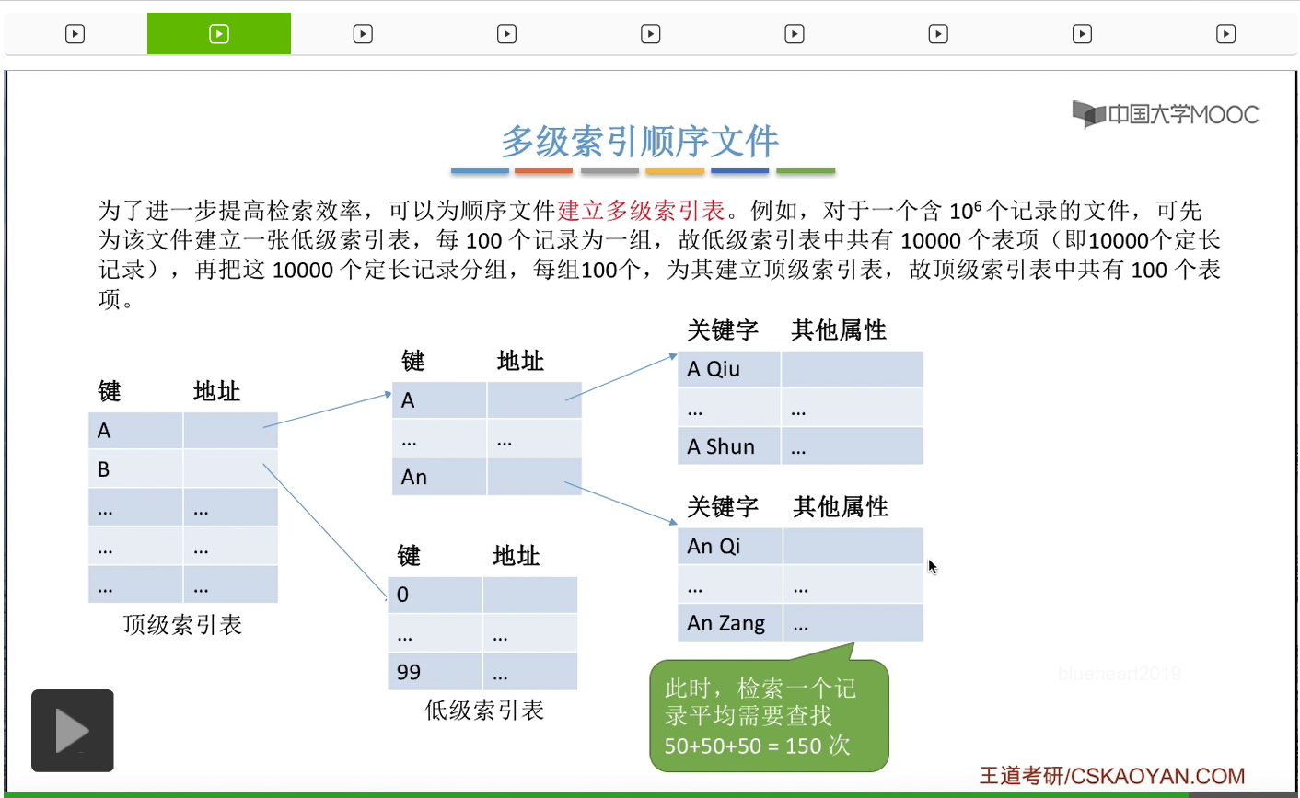Click the An Zang record cell

(x=730, y=623)
